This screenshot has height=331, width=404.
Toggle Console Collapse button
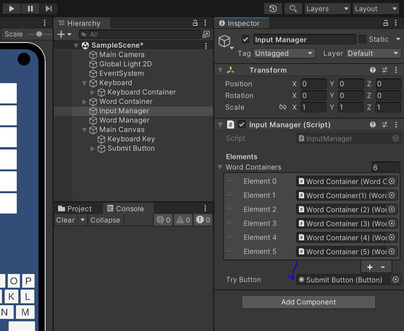[105, 220]
